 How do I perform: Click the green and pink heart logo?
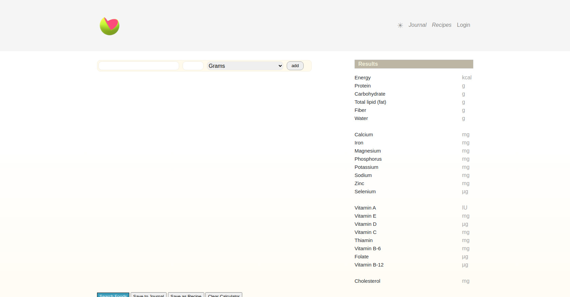pos(109,26)
